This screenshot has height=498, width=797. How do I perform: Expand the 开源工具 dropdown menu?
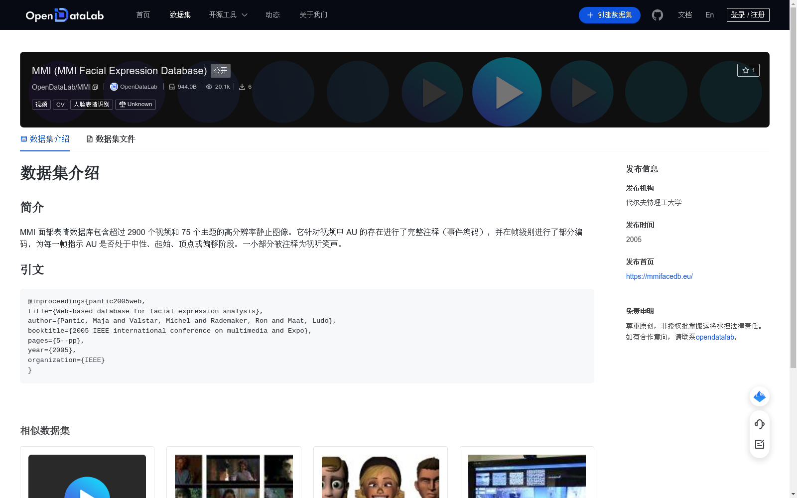point(228,15)
